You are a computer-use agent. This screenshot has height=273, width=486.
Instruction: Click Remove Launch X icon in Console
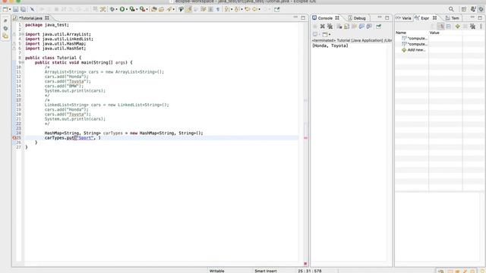[x=322, y=27]
